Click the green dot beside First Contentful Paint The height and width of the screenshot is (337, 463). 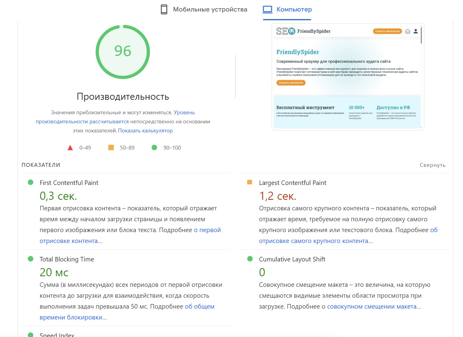point(31,182)
